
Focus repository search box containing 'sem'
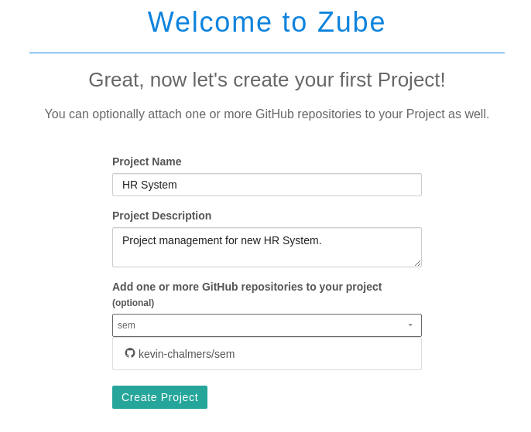[x=255, y=325]
